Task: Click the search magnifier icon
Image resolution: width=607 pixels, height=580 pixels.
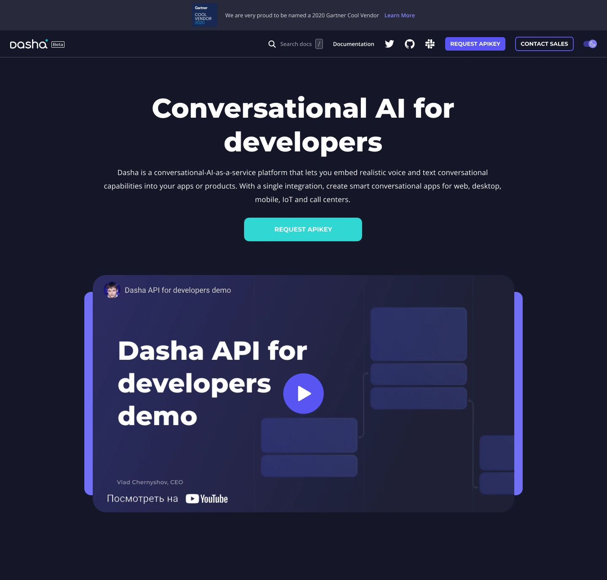Action: (272, 44)
